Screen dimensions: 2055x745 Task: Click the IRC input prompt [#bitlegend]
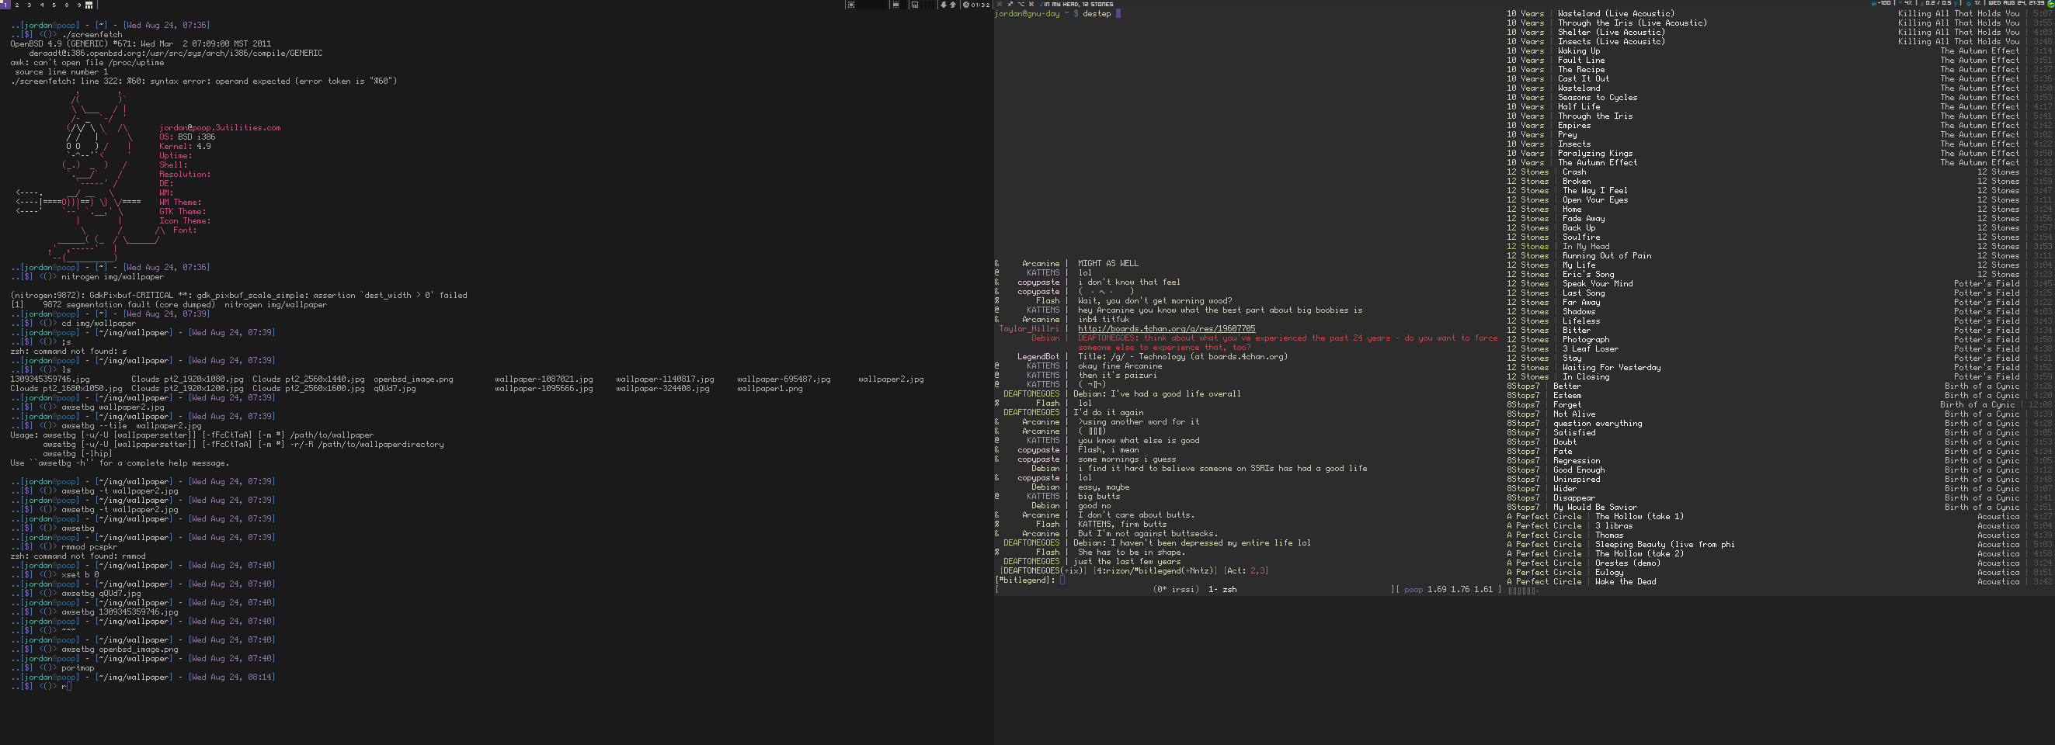coord(1024,580)
